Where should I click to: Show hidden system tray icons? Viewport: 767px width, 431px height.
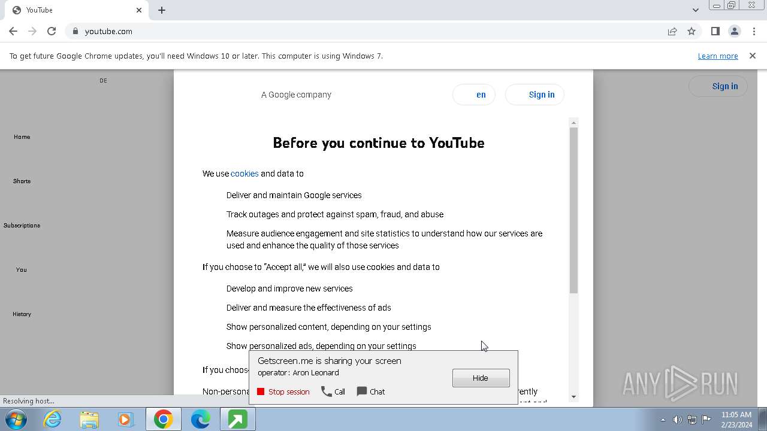tap(663, 420)
